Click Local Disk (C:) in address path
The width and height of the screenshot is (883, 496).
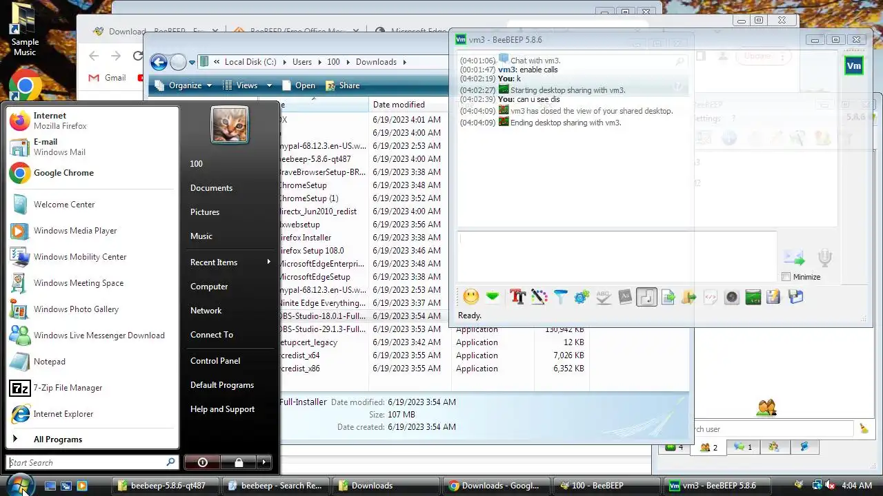click(250, 62)
